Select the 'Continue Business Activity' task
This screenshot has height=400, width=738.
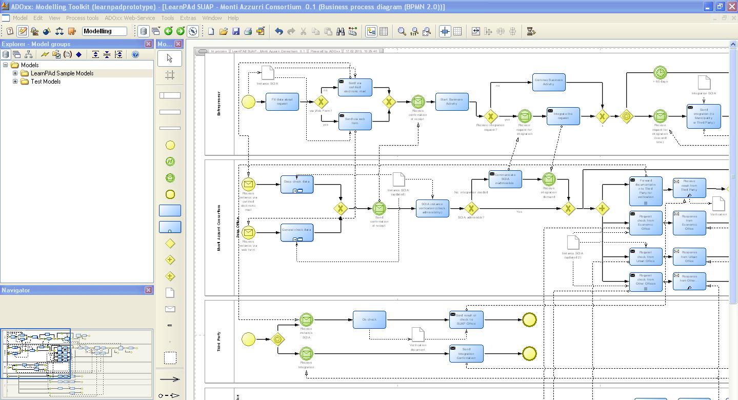click(549, 82)
